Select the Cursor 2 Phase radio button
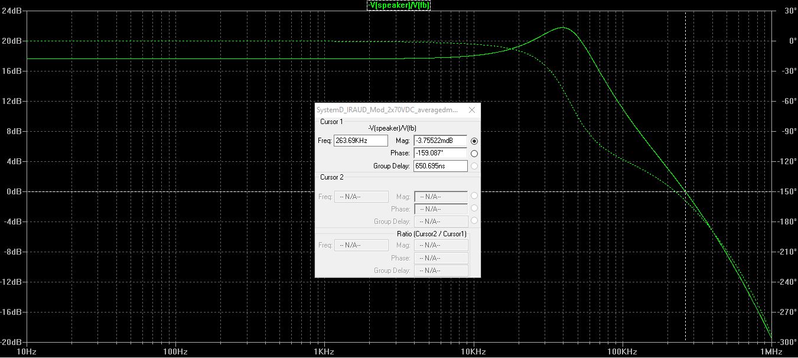Image resolution: width=798 pixels, height=358 pixels. pos(474,209)
